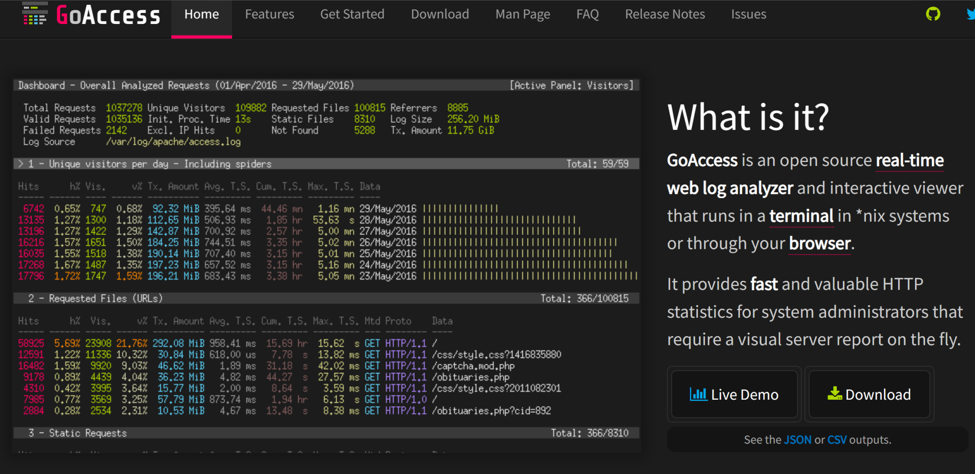This screenshot has height=474, width=975.
Task: Click the 'What is it?' heading
Action: (748, 117)
